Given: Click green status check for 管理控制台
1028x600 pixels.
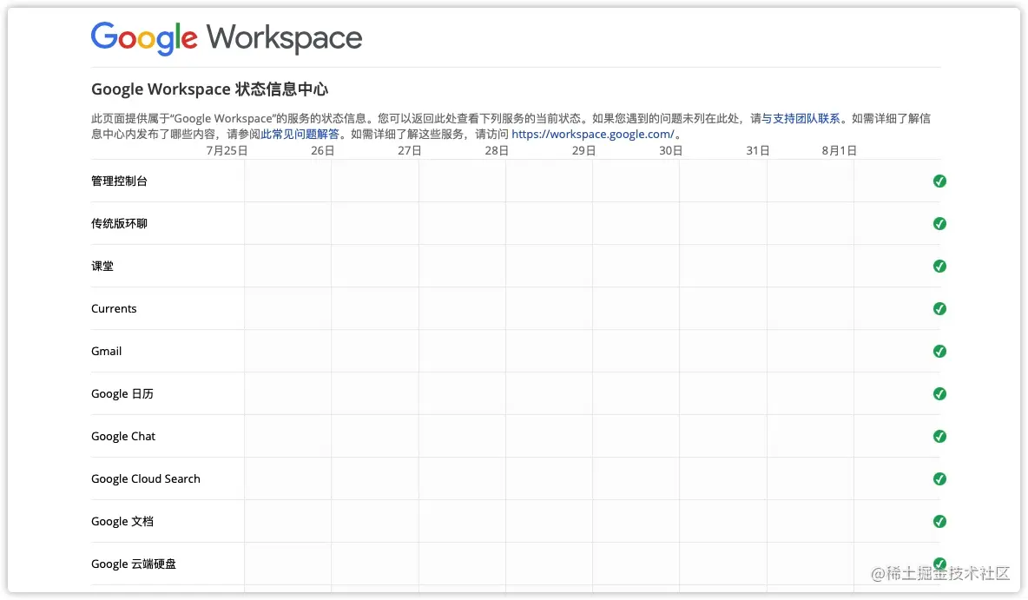Looking at the screenshot, I should [x=939, y=181].
